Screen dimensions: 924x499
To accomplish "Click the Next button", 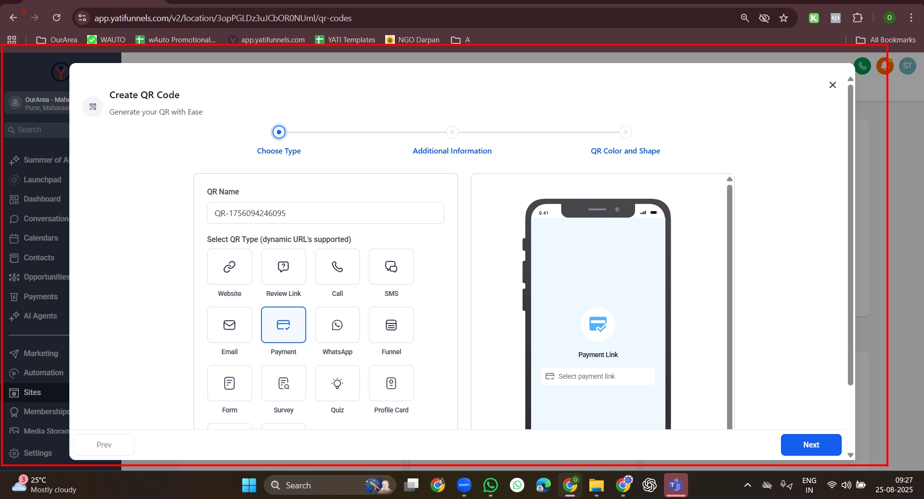I will pos(811,445).
